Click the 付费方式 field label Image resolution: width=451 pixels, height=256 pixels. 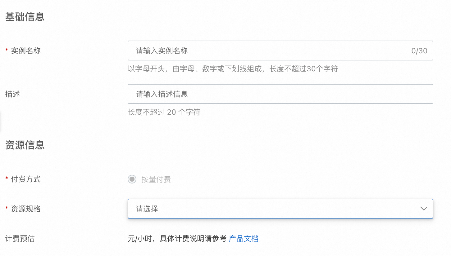pyautogui.click(x=26, y=179)
